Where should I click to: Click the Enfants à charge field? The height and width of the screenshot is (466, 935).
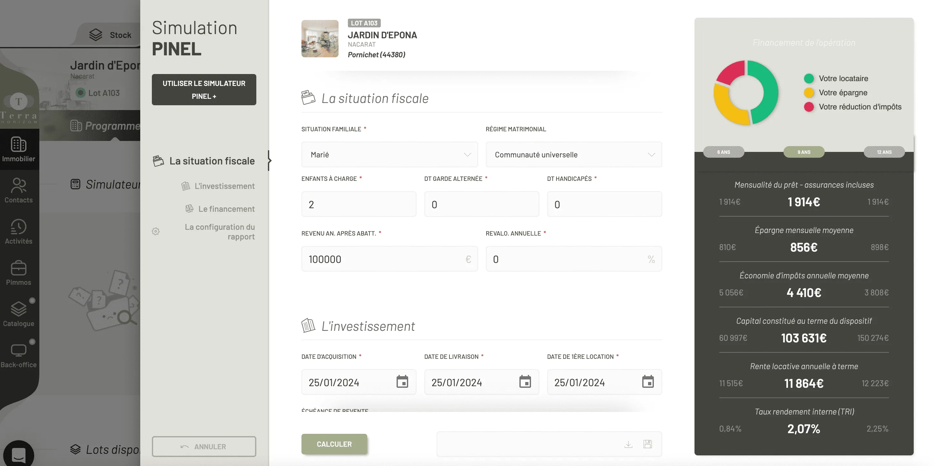pos(359,204)
